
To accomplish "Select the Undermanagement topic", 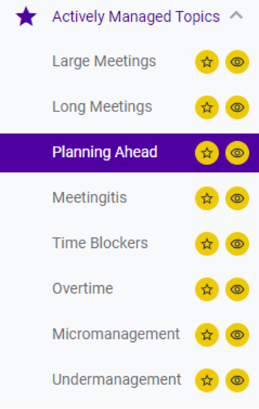I will pyautogui.click(x=117, y=379).
